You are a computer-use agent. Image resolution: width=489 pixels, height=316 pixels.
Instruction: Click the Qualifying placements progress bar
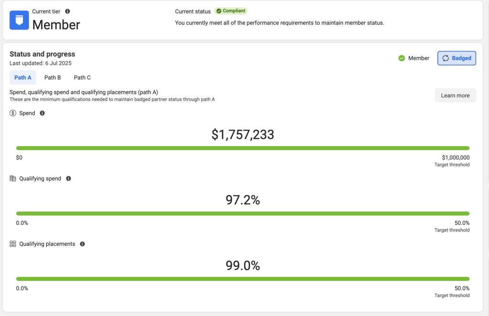243,279
